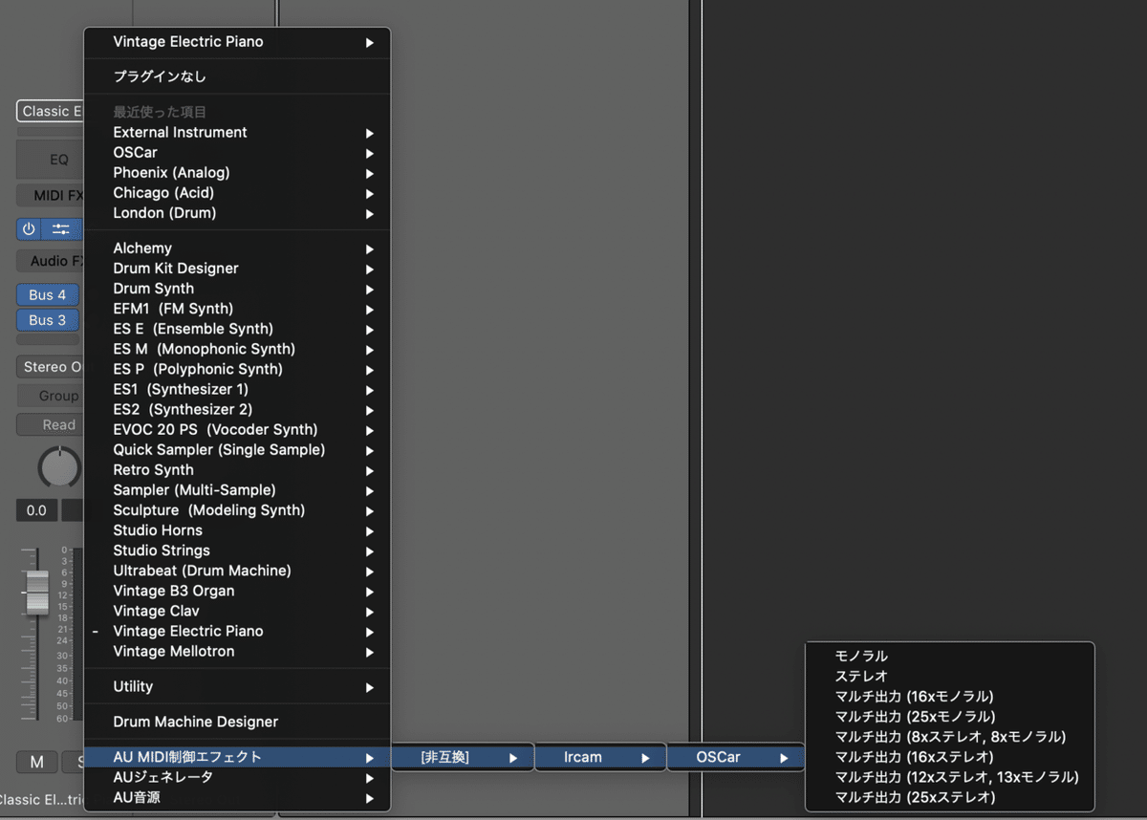Select EVOC 20 PS (Vocoder Synth)
1147x820 pixels.
tap(237, 429)
